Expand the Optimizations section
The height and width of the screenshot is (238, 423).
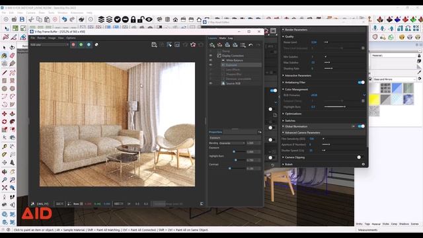pyautogui.click(x=283, y=114)
